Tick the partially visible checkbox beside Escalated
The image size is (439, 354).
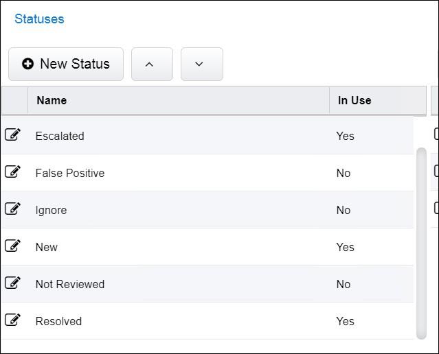tap(436, 134)
